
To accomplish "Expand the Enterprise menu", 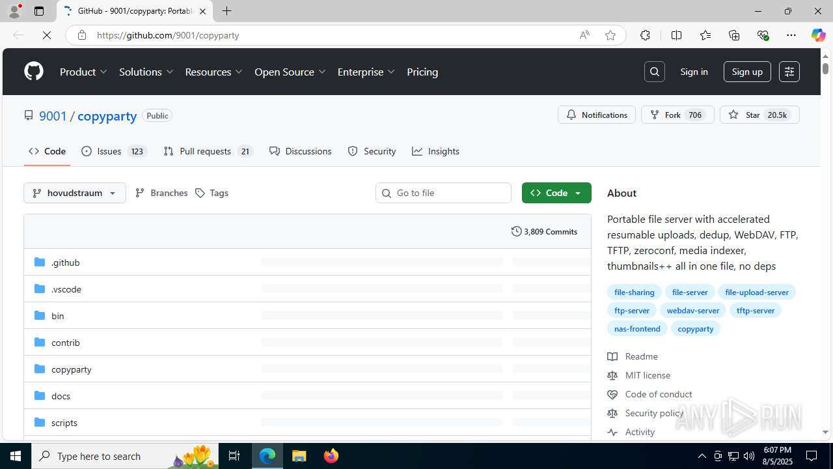I will 366,72.
